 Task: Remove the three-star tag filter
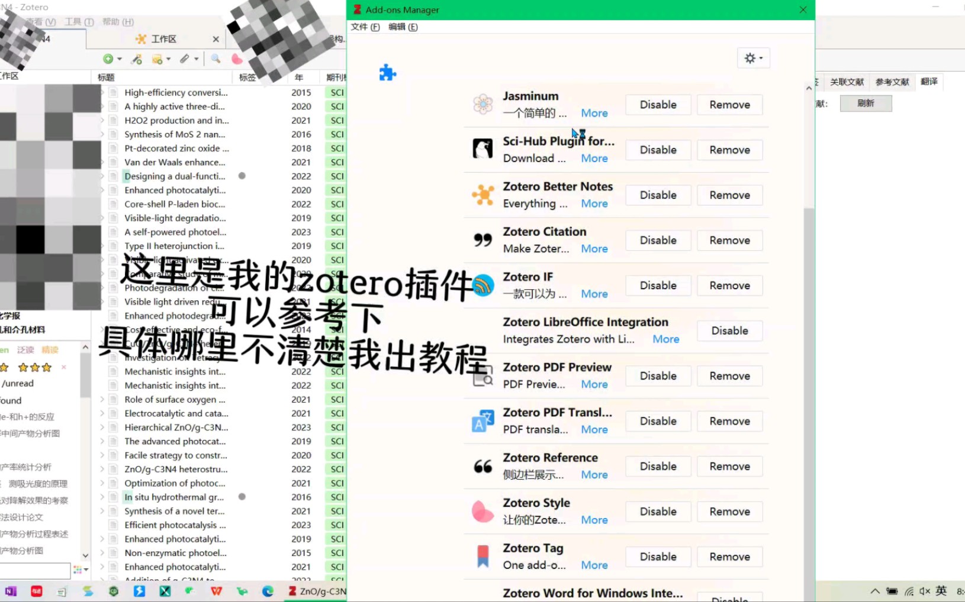tap(64, 367)
